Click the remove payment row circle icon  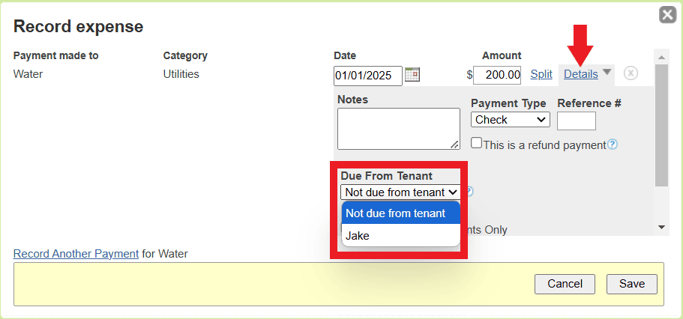(x=631, y=73)
